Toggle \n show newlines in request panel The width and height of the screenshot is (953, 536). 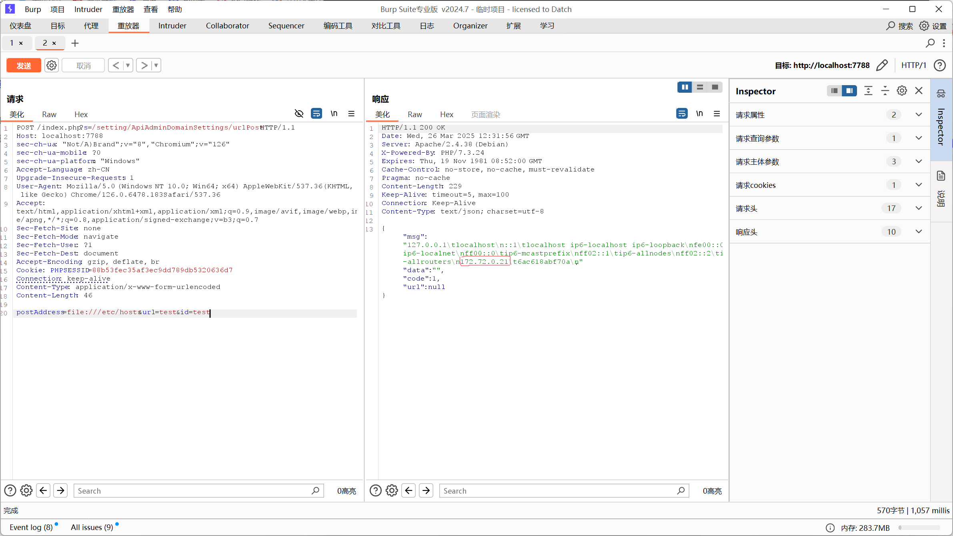(334, 114)
